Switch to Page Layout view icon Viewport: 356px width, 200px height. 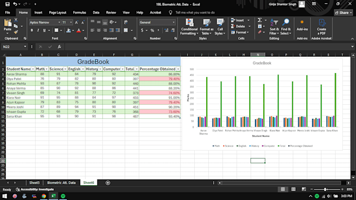[x=293, y=190]
